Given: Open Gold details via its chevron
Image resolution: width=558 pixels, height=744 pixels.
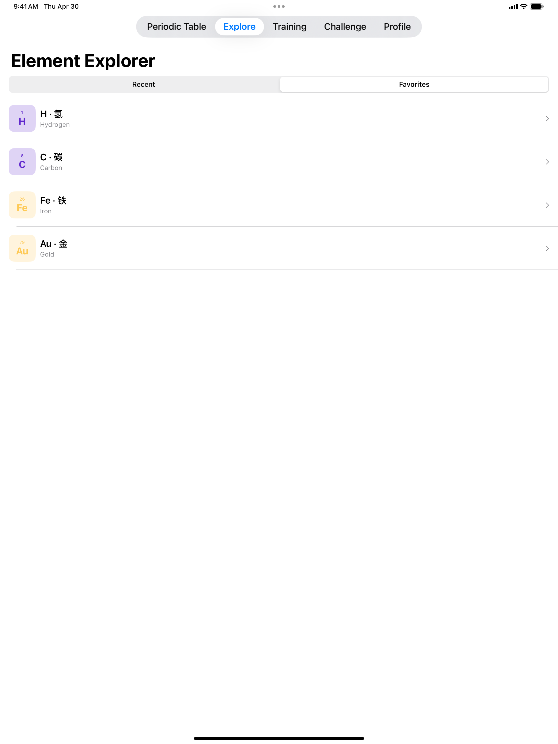Looking at the screenshot, I should pyautogui.click(x=547, y=248).
